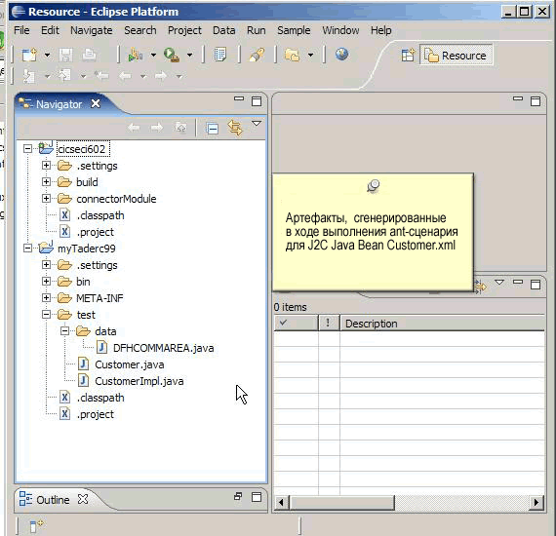Click the Open Perspective icon

point(408,56)
